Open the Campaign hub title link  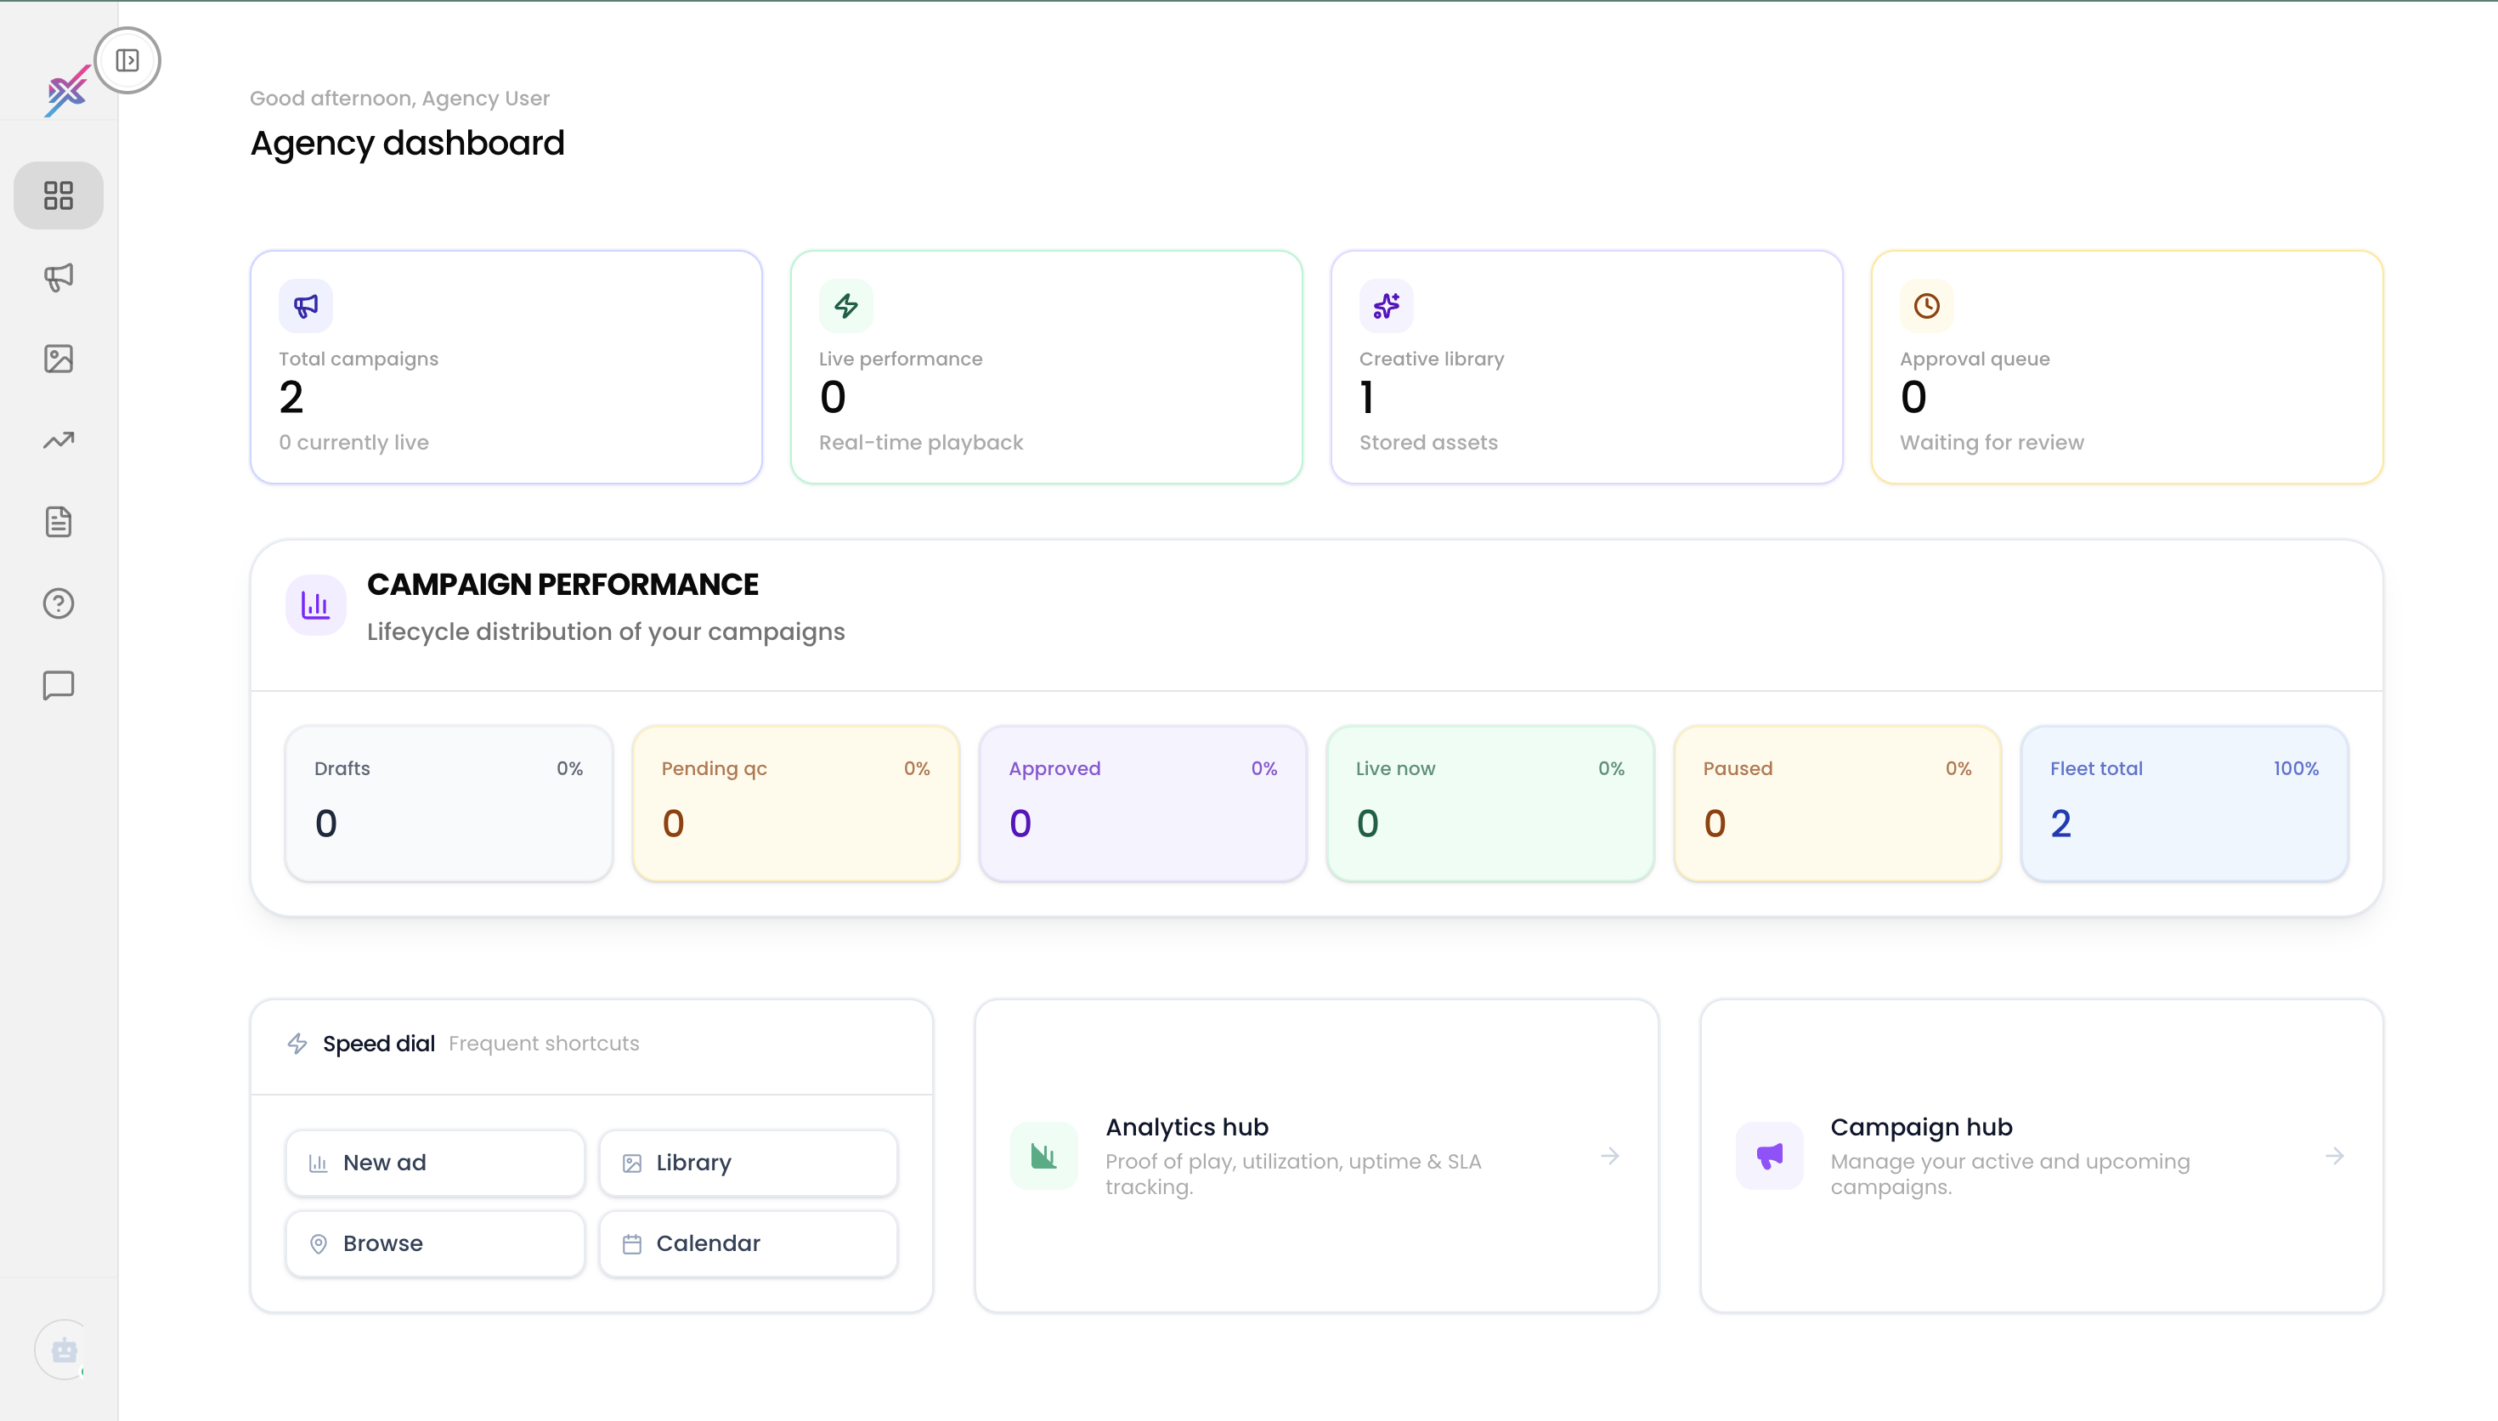[1922, 1127]
